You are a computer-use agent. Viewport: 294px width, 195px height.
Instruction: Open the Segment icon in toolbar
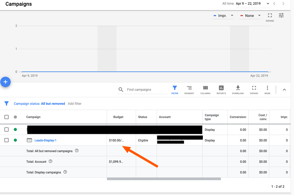189,89
